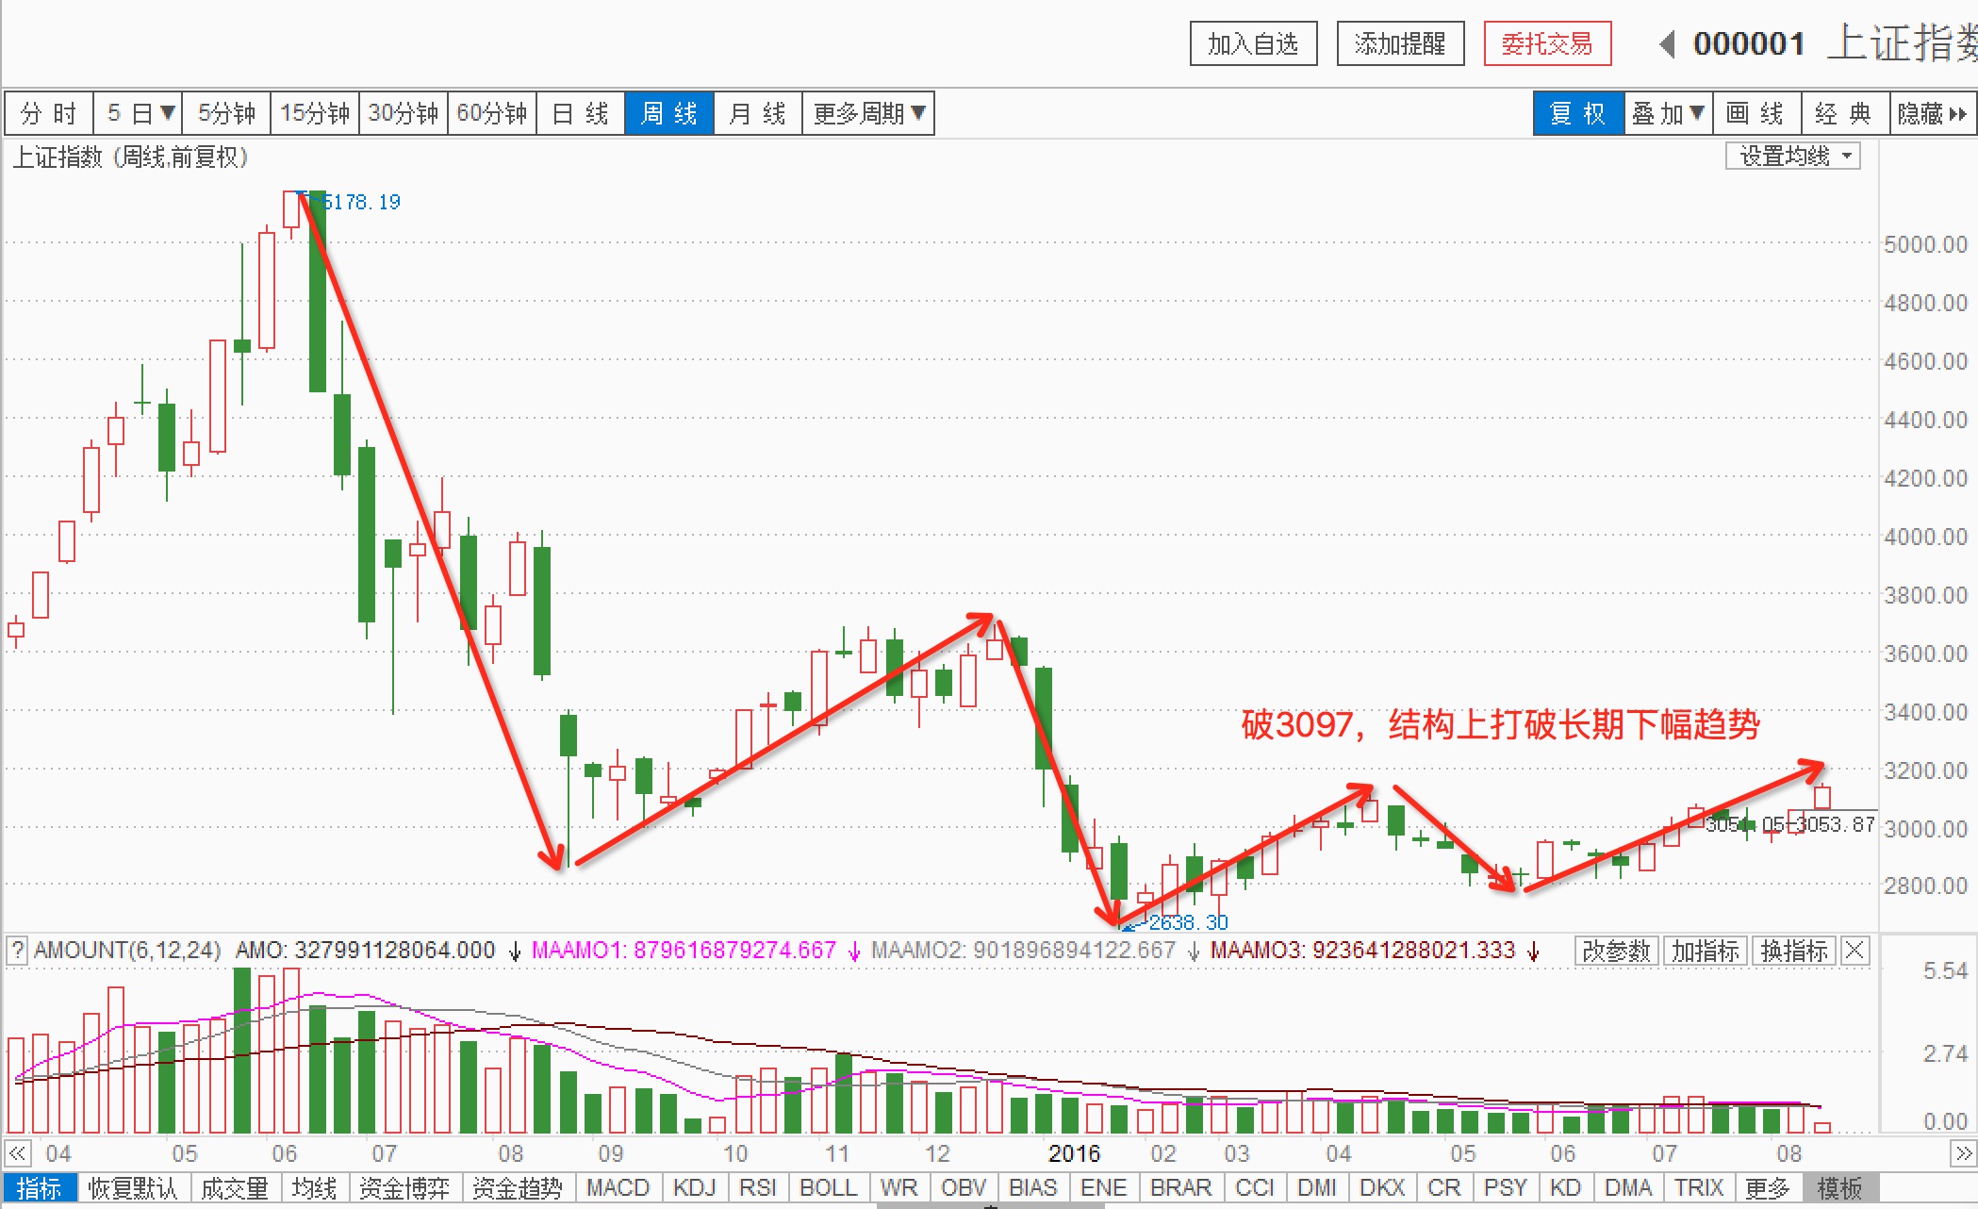Select the MACD indicator
Viewport: 1978px width, 1209px height.
point(618,1188)
